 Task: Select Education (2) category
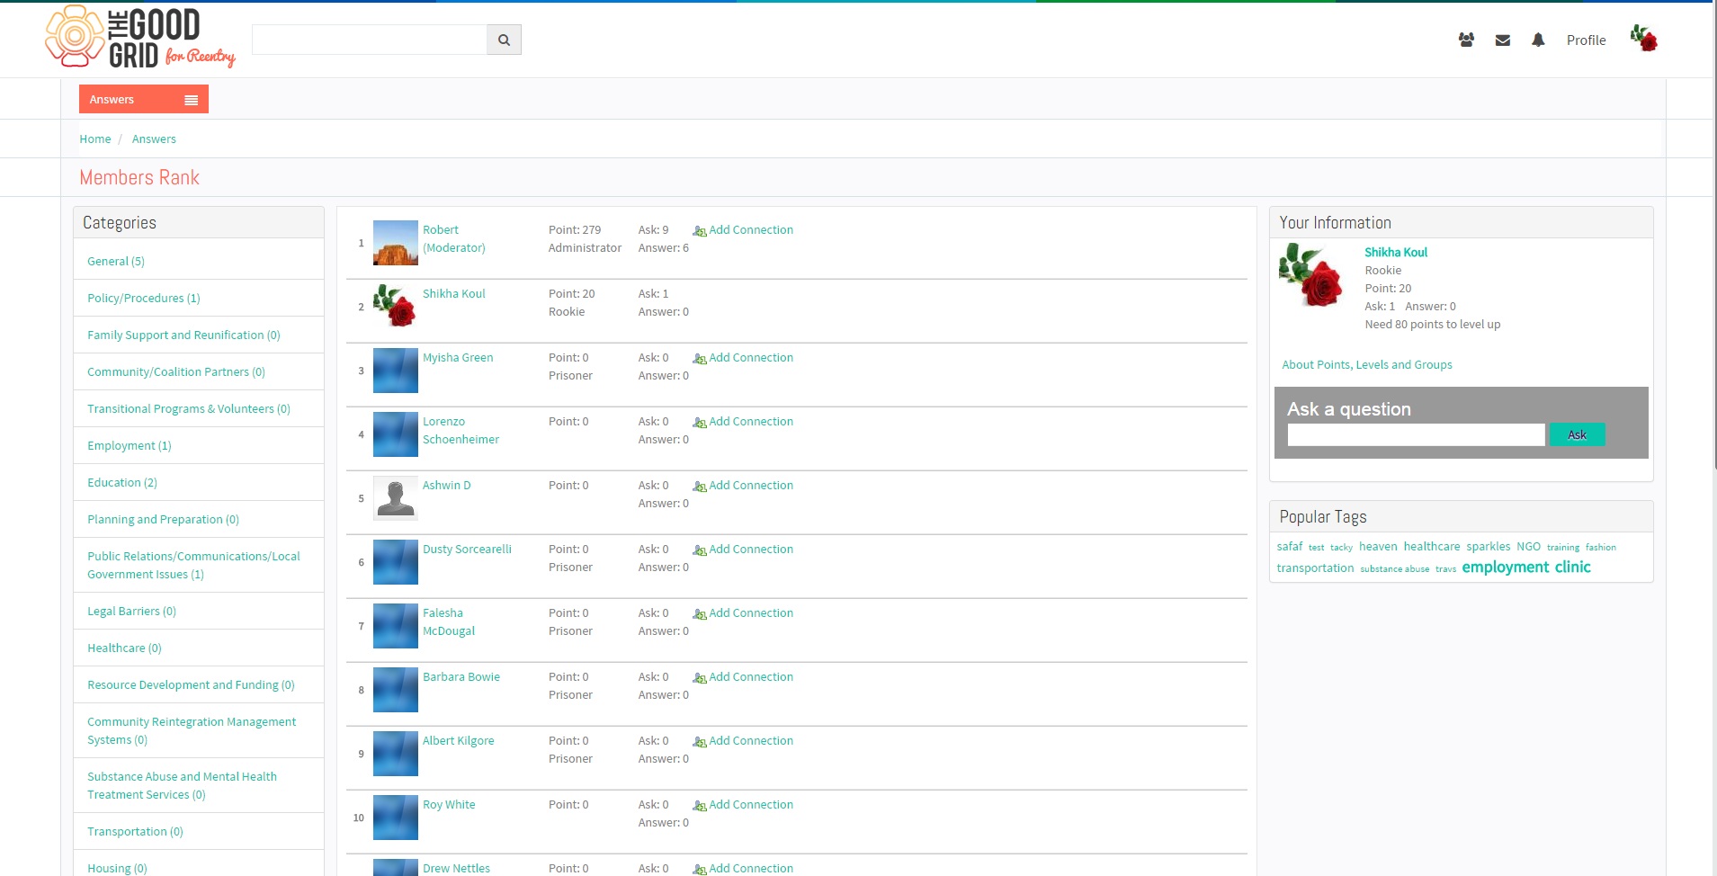click(x=122, y=483)
